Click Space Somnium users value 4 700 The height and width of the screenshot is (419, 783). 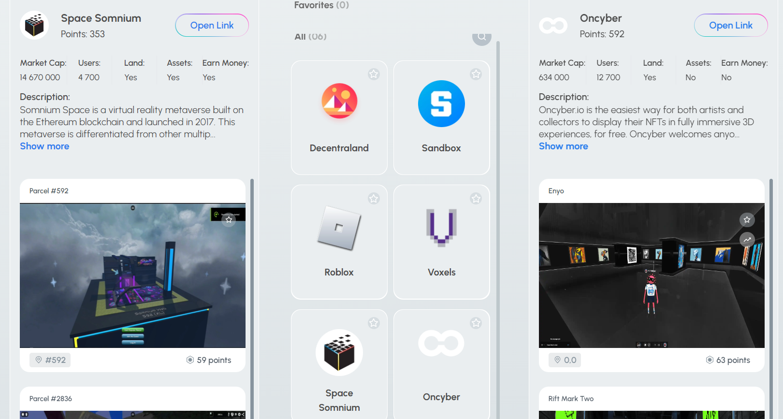click(x=89, y=77)
